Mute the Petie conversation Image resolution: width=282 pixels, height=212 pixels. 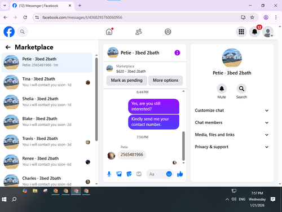(222, 89)
